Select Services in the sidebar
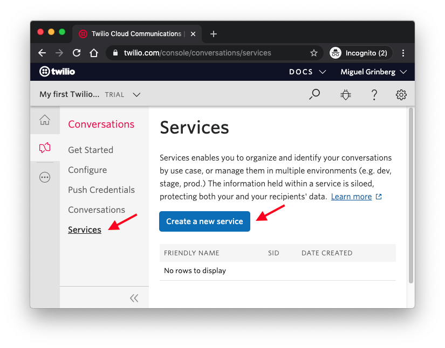Viewport: 445px width, 348px height. 85,230
